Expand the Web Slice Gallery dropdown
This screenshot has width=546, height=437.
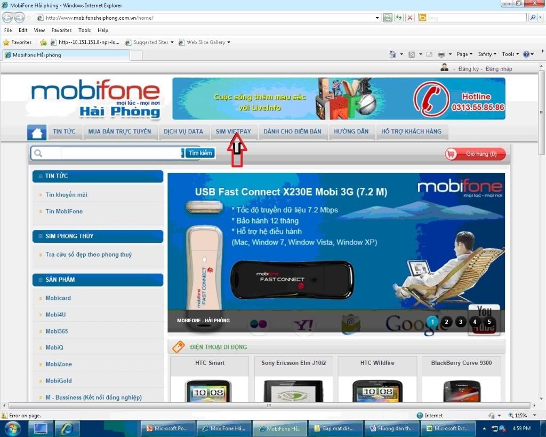tap(229, 42)
